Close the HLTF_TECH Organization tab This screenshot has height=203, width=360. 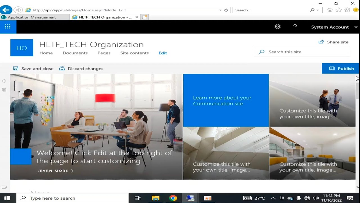(x=137, y=17)
